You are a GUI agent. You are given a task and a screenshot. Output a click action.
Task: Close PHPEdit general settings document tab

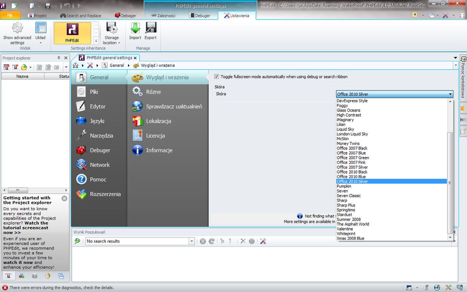point(135,58)
